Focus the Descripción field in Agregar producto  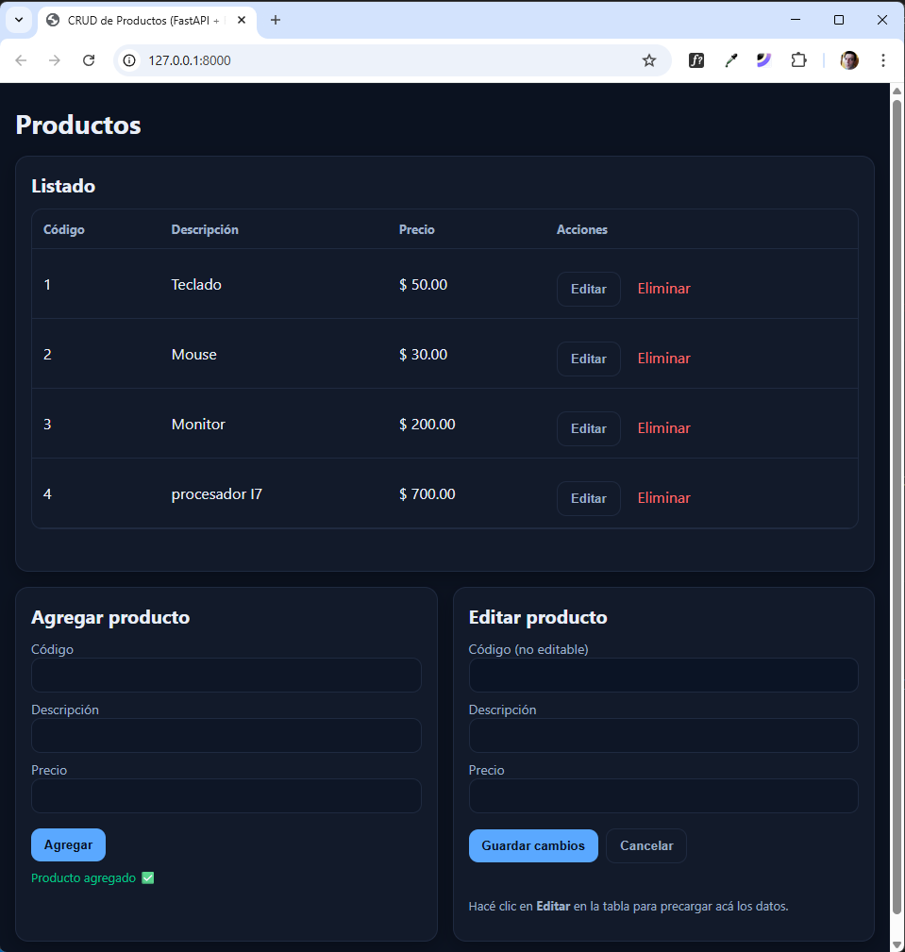click(226, 735)
